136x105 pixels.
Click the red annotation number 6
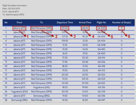click(129, 37)
